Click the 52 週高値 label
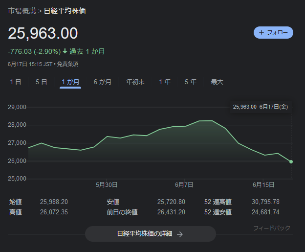Screen dimensions: 305x252 click(x=218, y=202)
